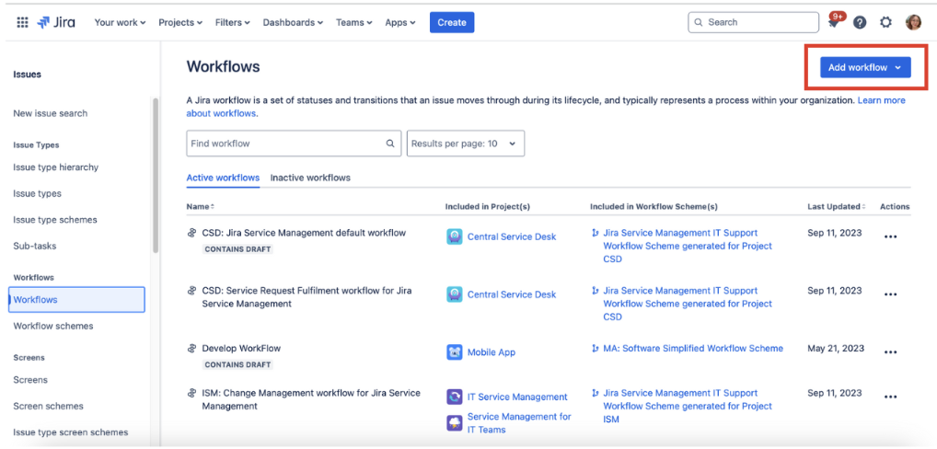Click the Develop WorkFlow name
The height and width of the screenshot is (449, 937).
(x=241, y=348)
